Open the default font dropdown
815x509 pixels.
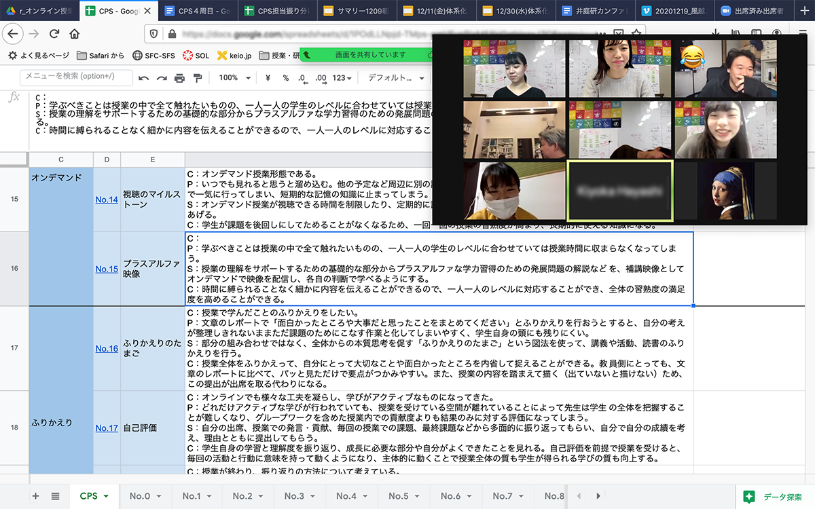(394, 78)
